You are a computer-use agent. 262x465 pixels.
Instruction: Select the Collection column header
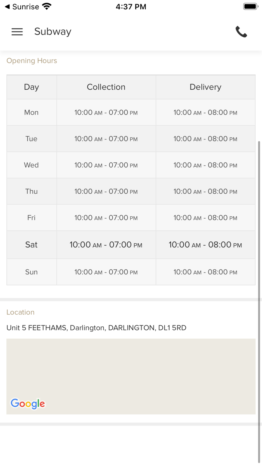coord(106,87)
